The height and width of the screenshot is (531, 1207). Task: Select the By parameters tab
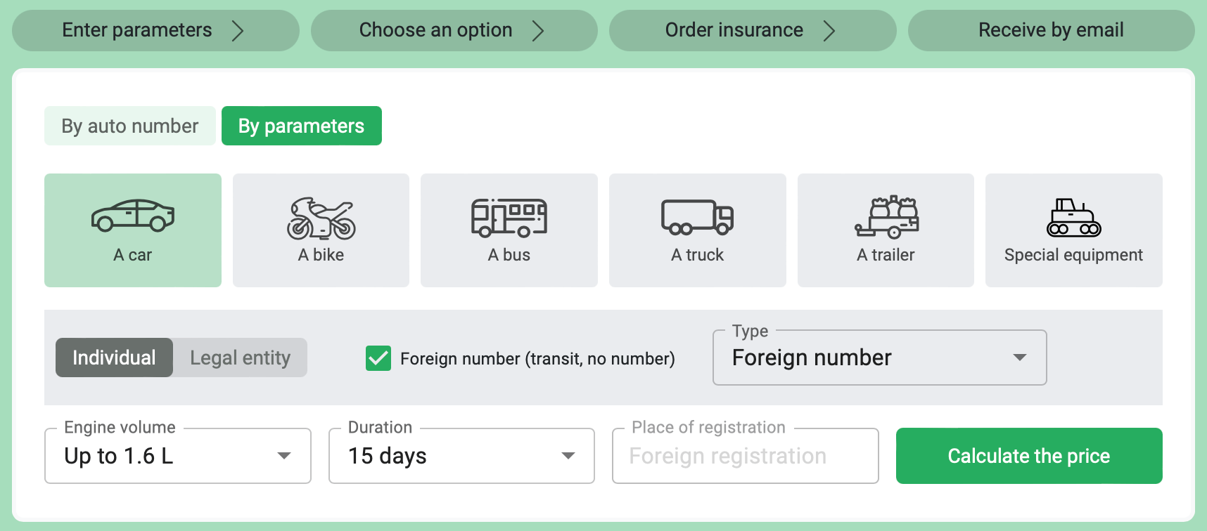(x=302, y=126)
